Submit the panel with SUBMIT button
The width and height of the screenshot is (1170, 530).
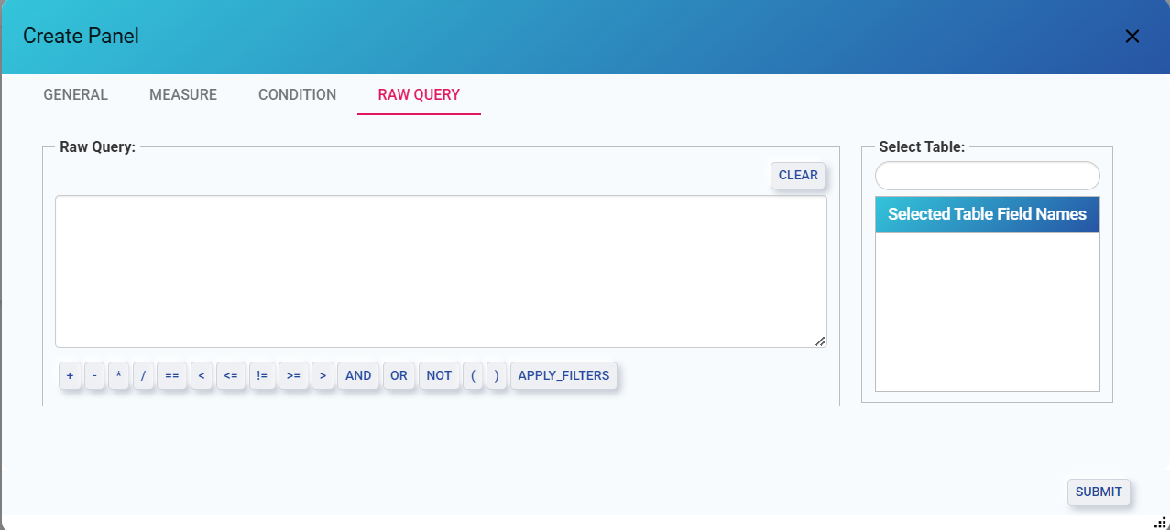coord(1099,492)
